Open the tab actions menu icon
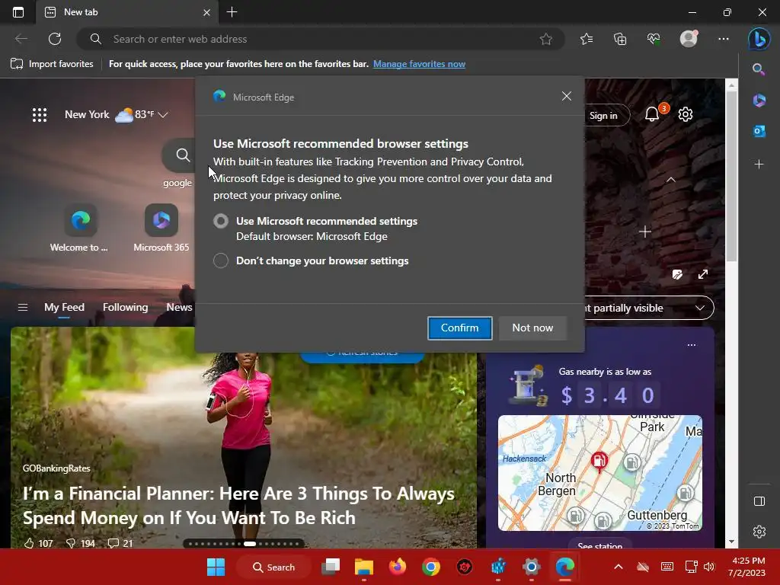780x585 pixels. (x=18, y=12)
